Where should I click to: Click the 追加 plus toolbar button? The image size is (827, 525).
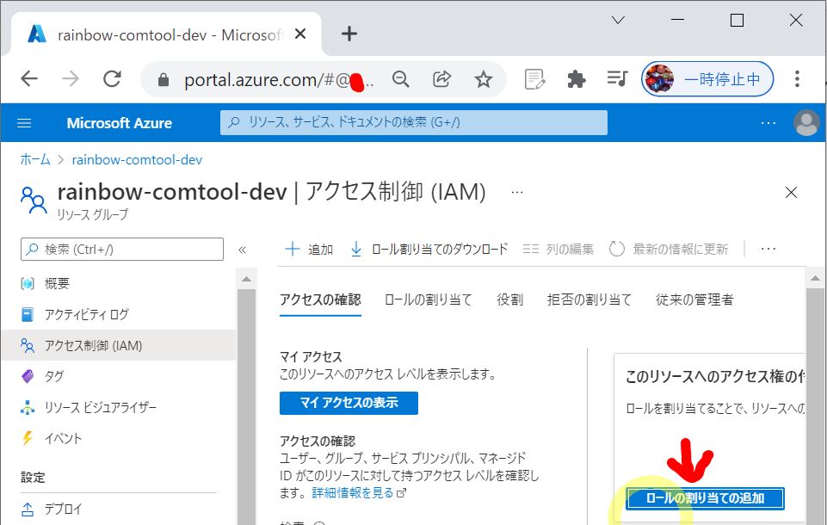(x=309, y=249)
